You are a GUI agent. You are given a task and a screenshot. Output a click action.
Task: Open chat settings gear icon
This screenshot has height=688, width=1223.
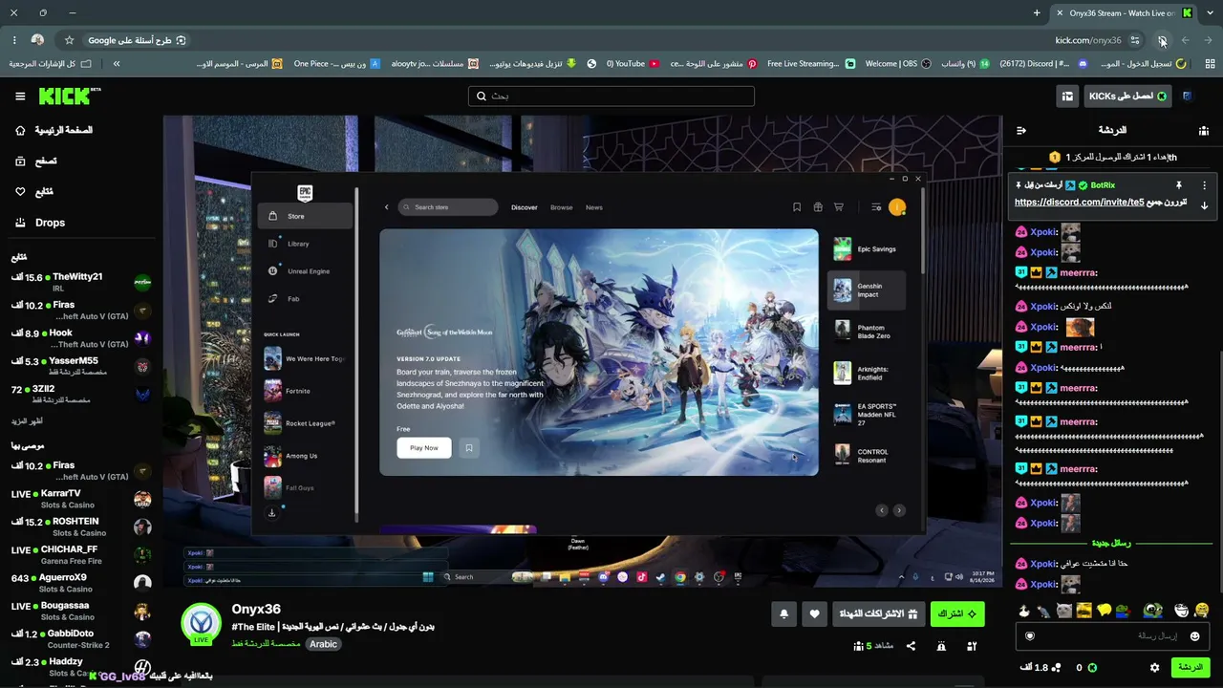tap(1154, 667)
